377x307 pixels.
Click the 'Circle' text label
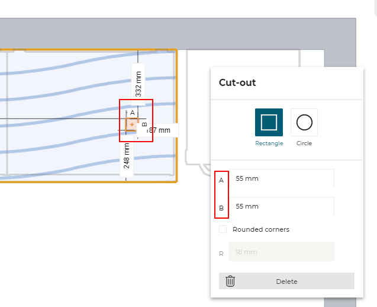click(304, 143)
